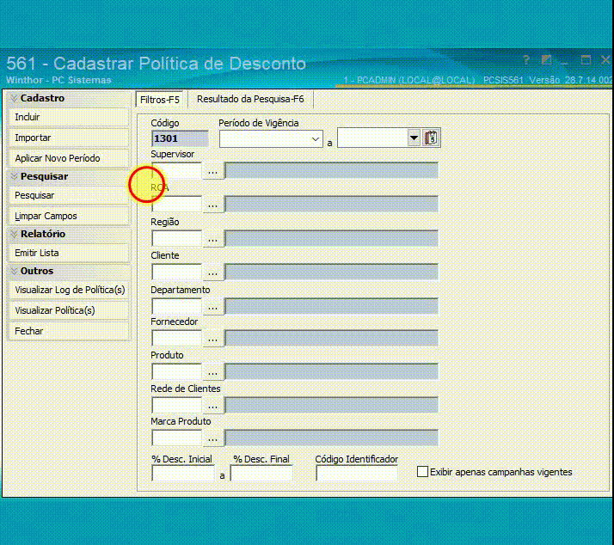Enable Exibir apenas campanhas vigentes checkbox
The height and width of the screenshot is (545, 614).
coord(422,472)
